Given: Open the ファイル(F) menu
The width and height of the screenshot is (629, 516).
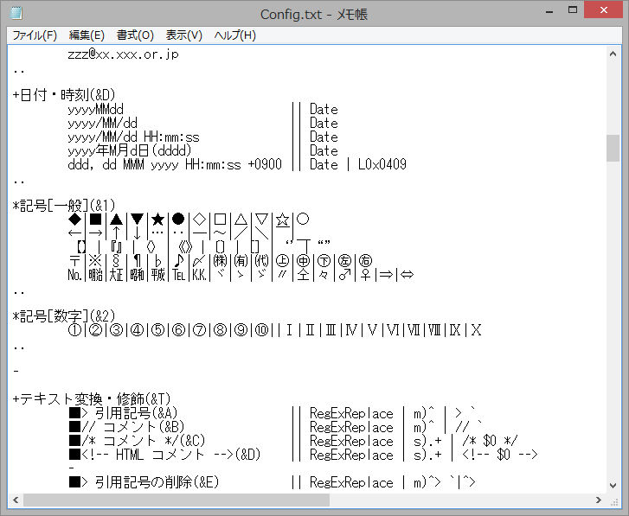Looking at the screenshot, I should (x=35, y=35).
